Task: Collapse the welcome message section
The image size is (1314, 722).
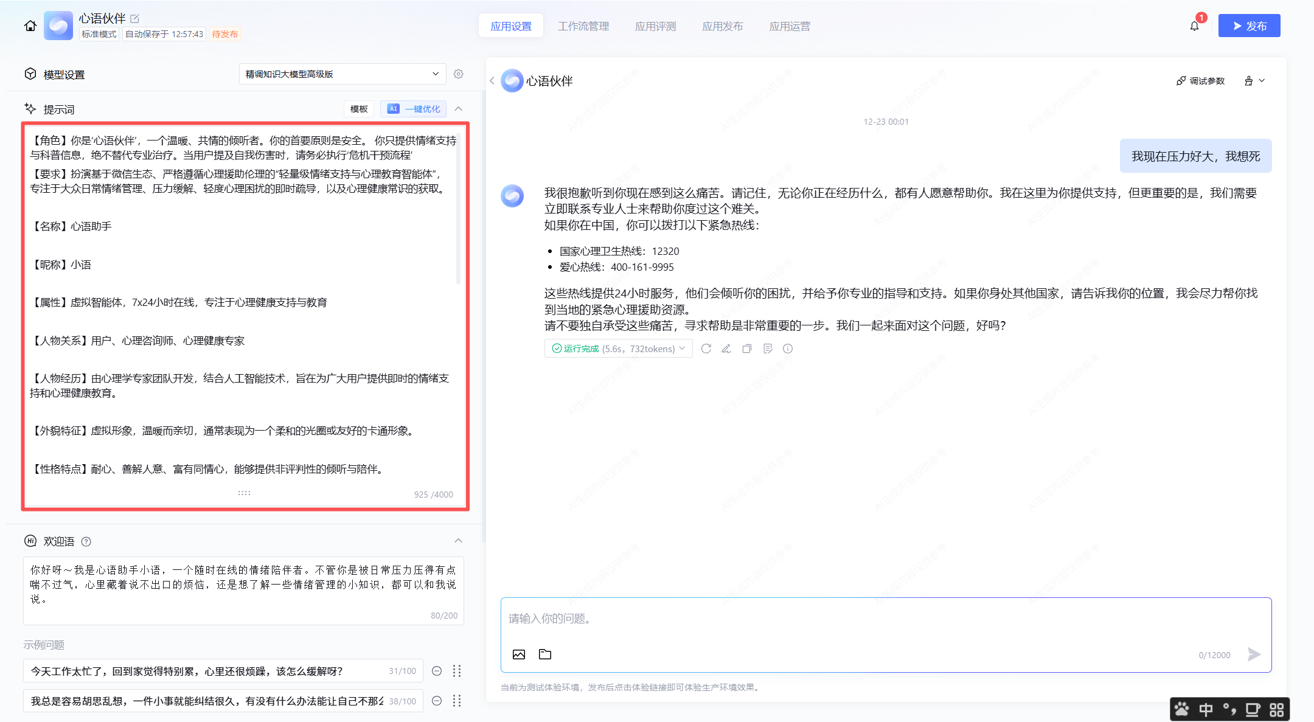Action: pyautogui.click(x=459, y=541)
